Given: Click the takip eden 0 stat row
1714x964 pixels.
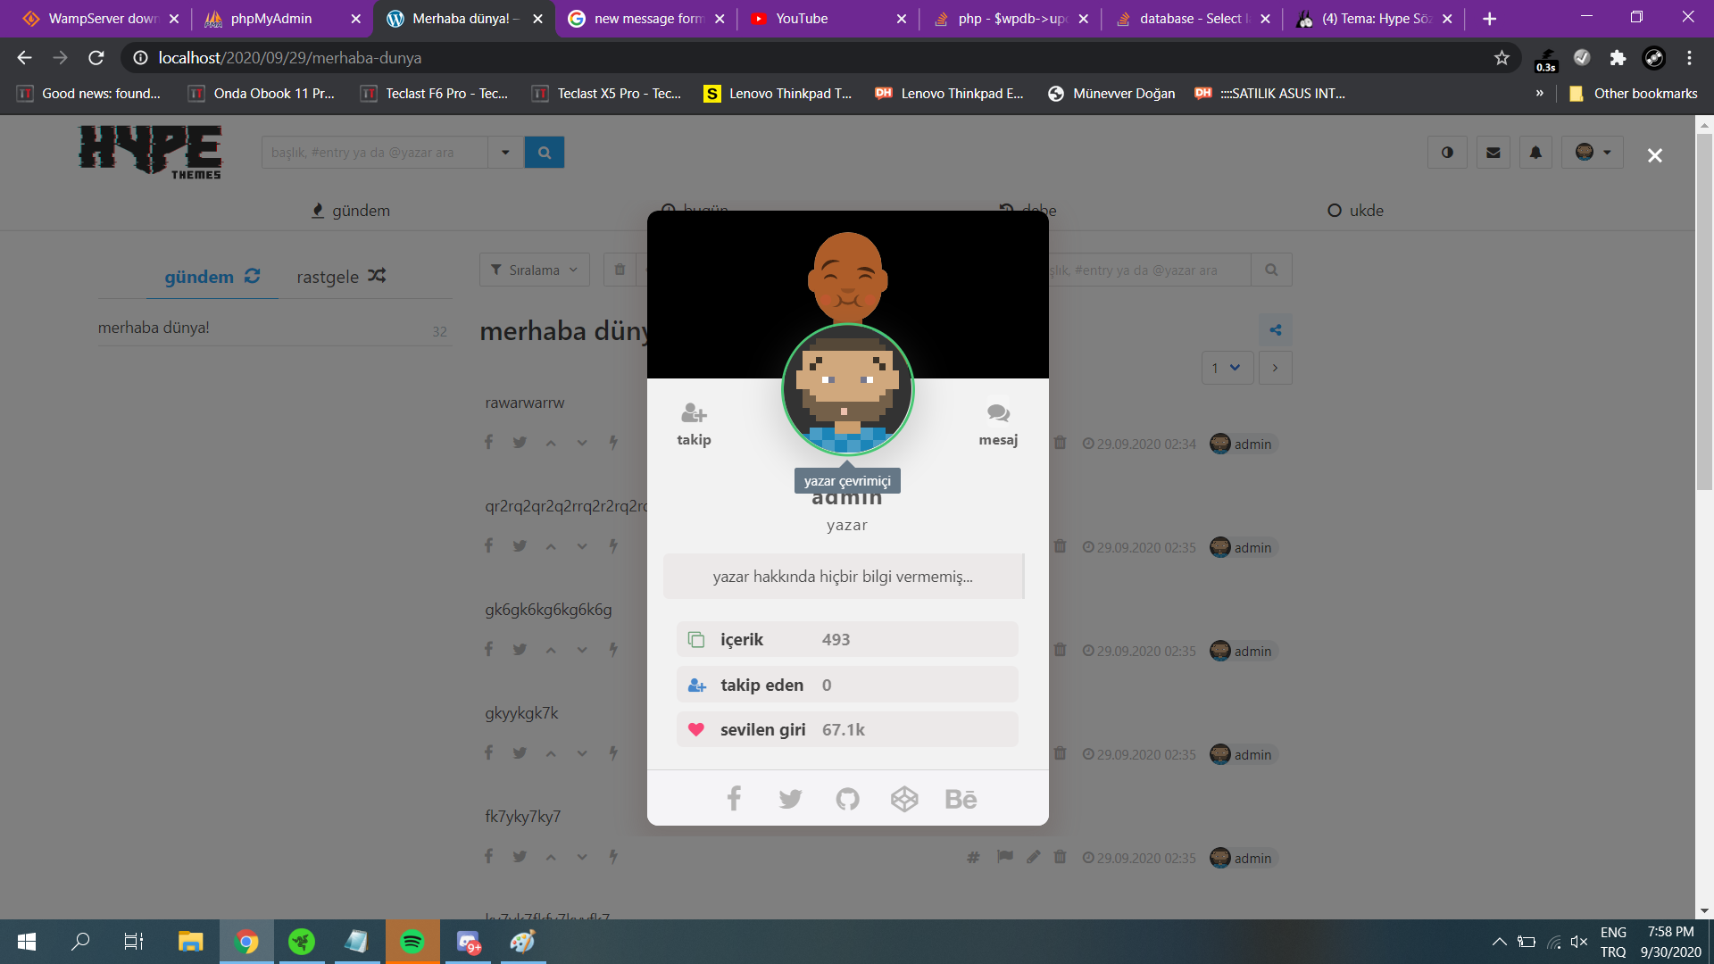Looking at the screenshot, I should point(847,685).
